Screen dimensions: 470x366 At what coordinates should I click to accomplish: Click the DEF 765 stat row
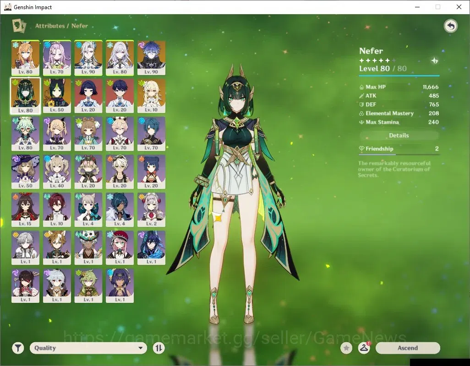point(399,104)
